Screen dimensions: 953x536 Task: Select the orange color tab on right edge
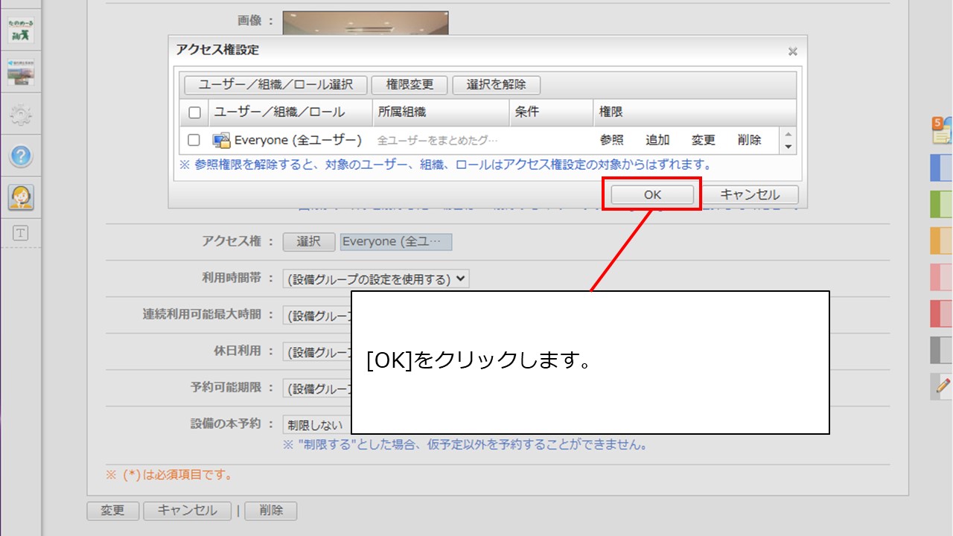(942, 240)
